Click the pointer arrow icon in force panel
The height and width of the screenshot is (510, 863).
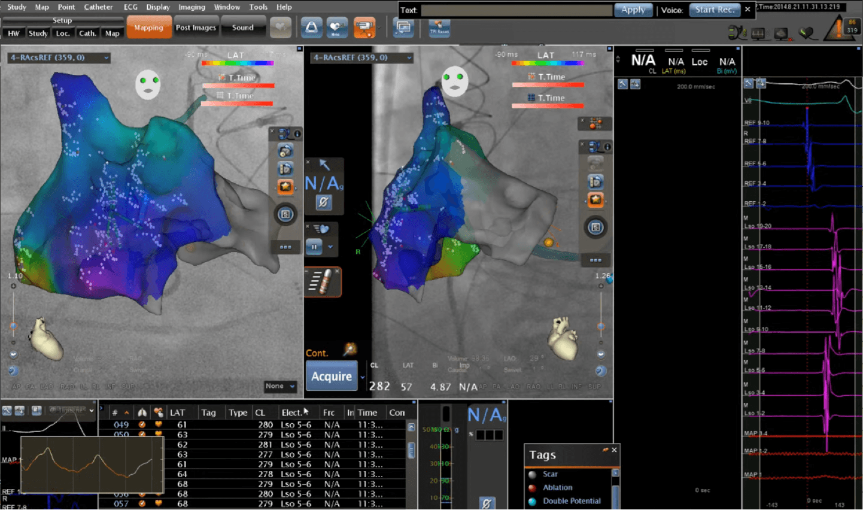click(324, 165)
